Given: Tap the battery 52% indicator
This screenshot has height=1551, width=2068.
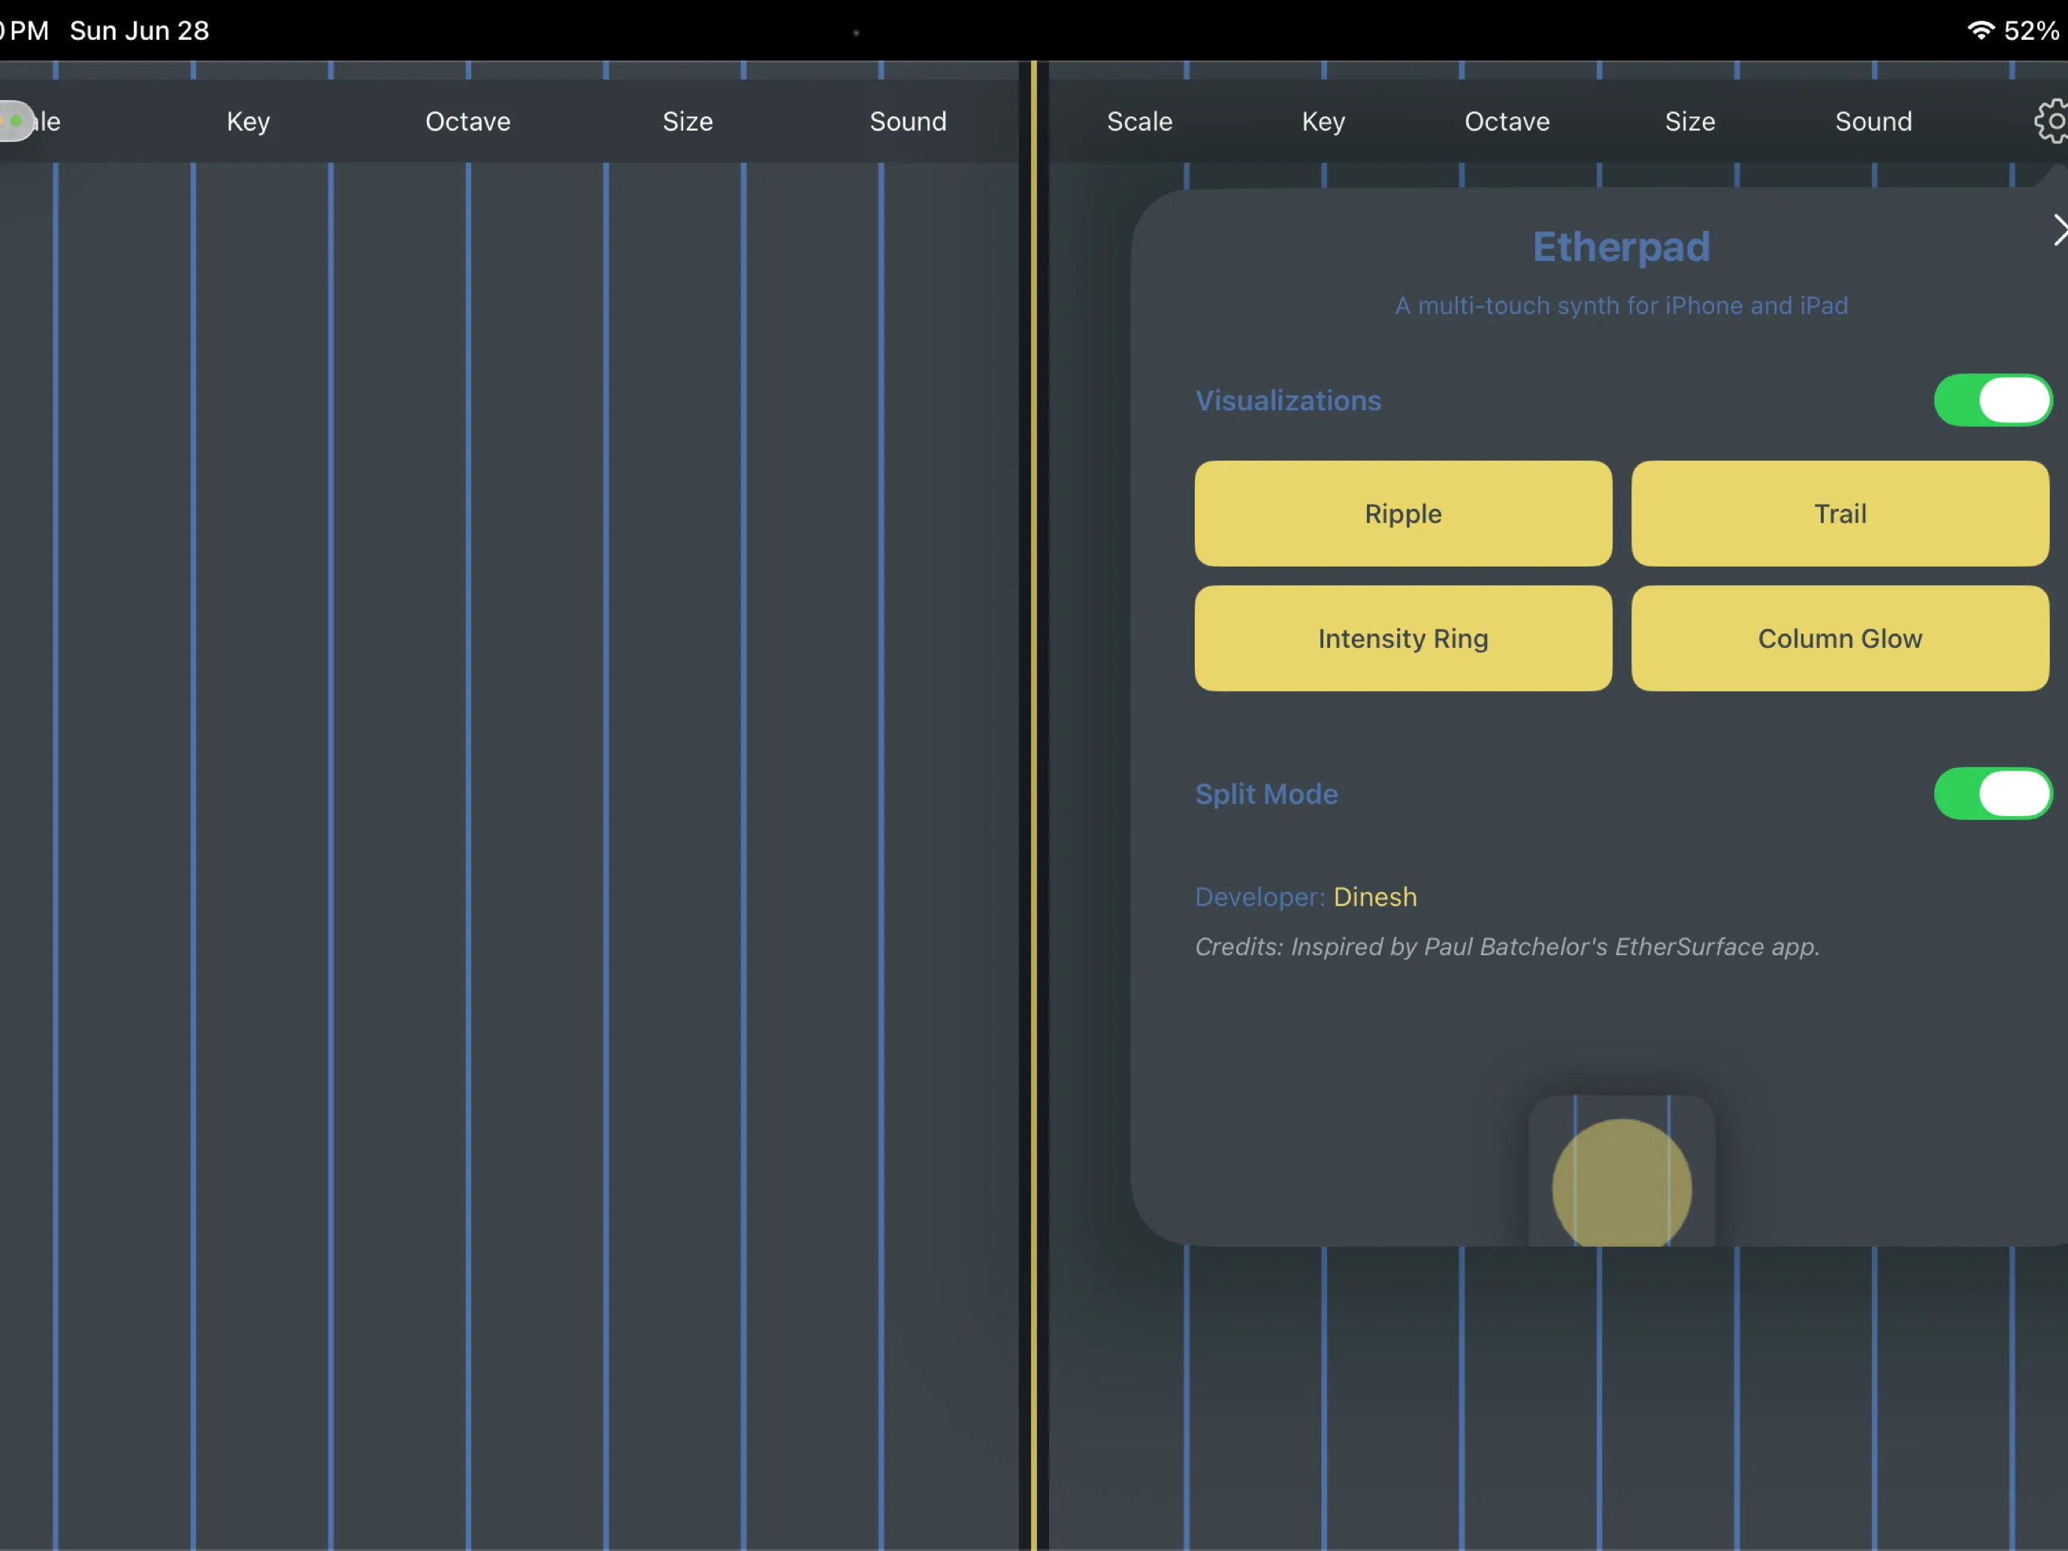Looking at the screenshot, I should pyautogui.click(x=2031, y=30).
